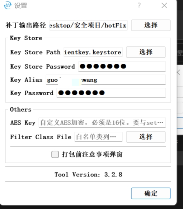Enable the 打包前注意事项弹窗 checkbox
This screenshot has width=183, height=209.
(x=55, y=154)
